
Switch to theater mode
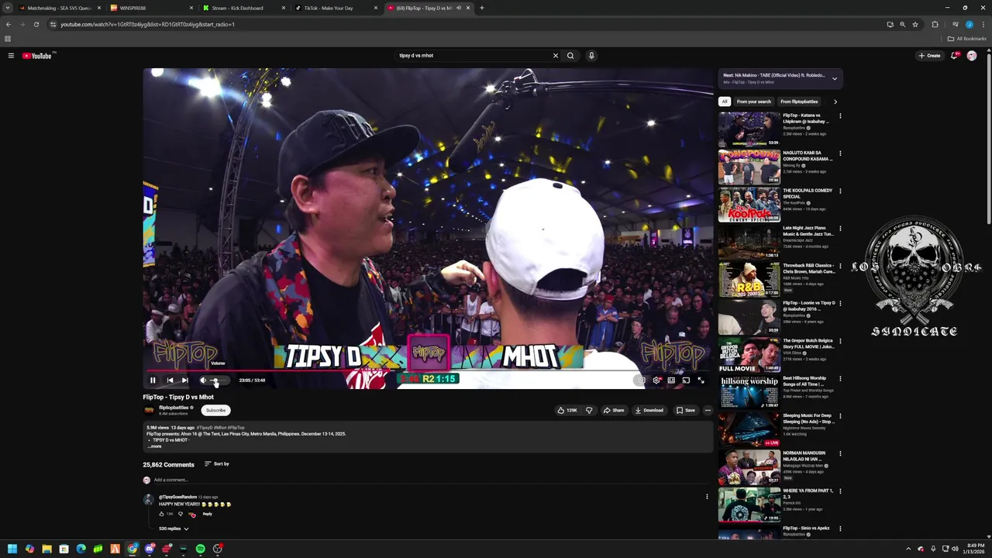click(671, 381)
